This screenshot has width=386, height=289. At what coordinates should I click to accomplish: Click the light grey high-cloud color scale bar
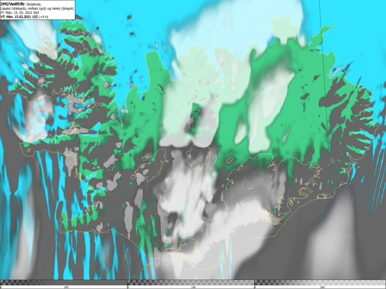pyautogui.click(x=320, y=282)
